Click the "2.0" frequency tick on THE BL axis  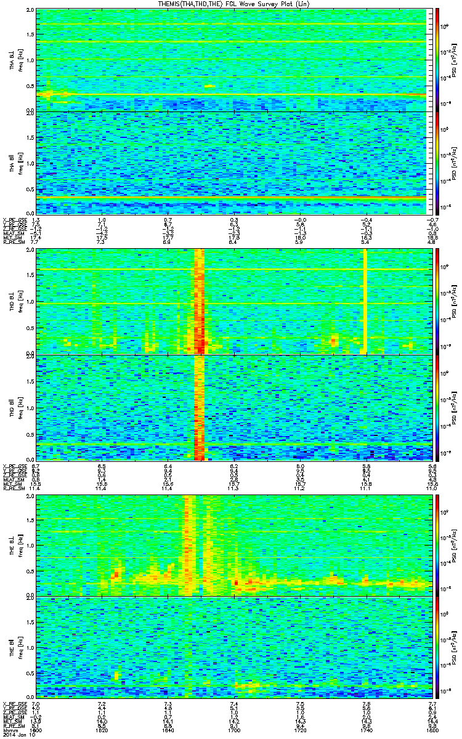coord(30,498)
